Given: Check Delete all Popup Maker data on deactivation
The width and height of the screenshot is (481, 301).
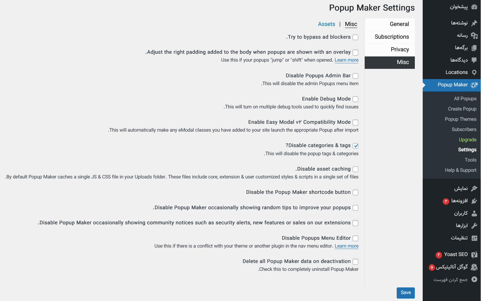Looking at the screenshot, I should (x=356, y=262).
